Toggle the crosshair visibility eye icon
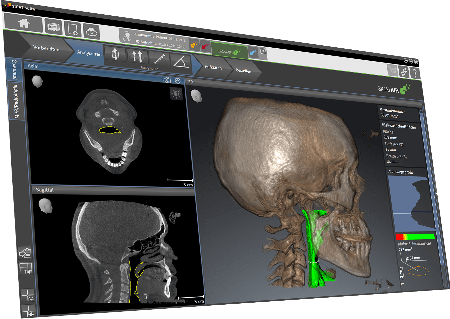Image resolution: width=450 pixels, height=319 pixels. pos(28,295)
